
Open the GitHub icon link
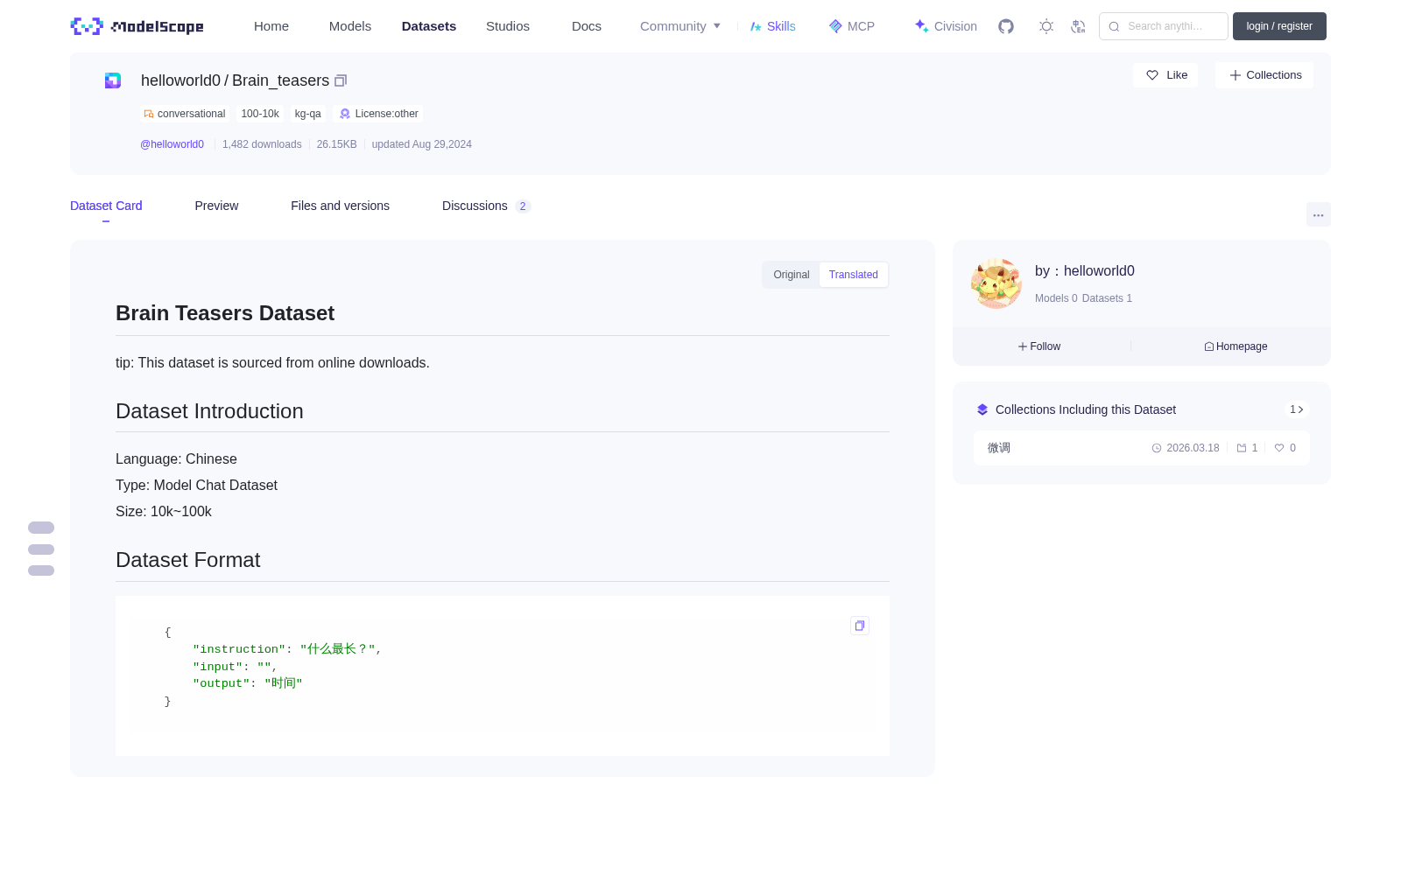(x=1006, y=26)
